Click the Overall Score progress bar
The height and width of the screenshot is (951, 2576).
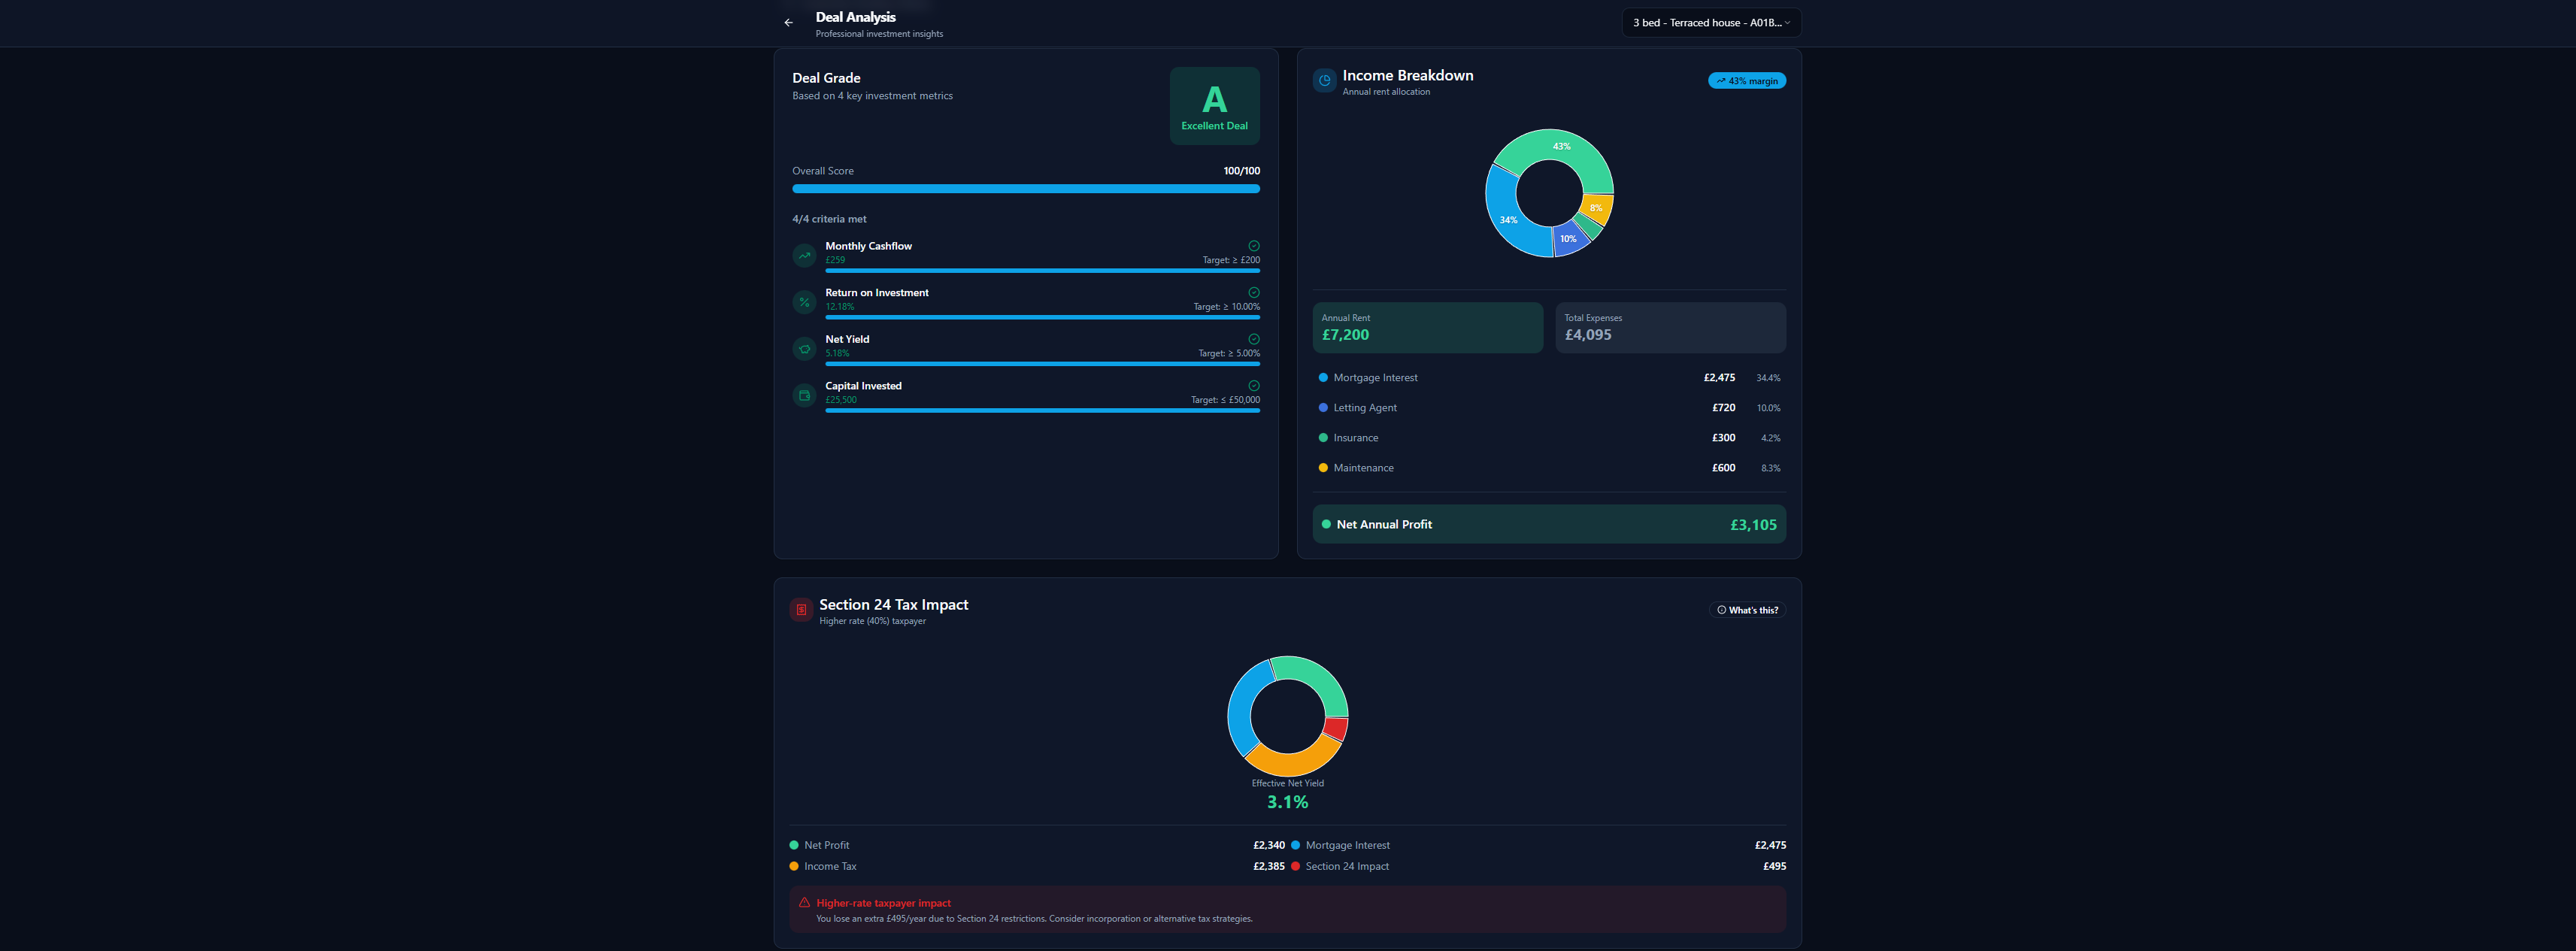pos(1025,188)
